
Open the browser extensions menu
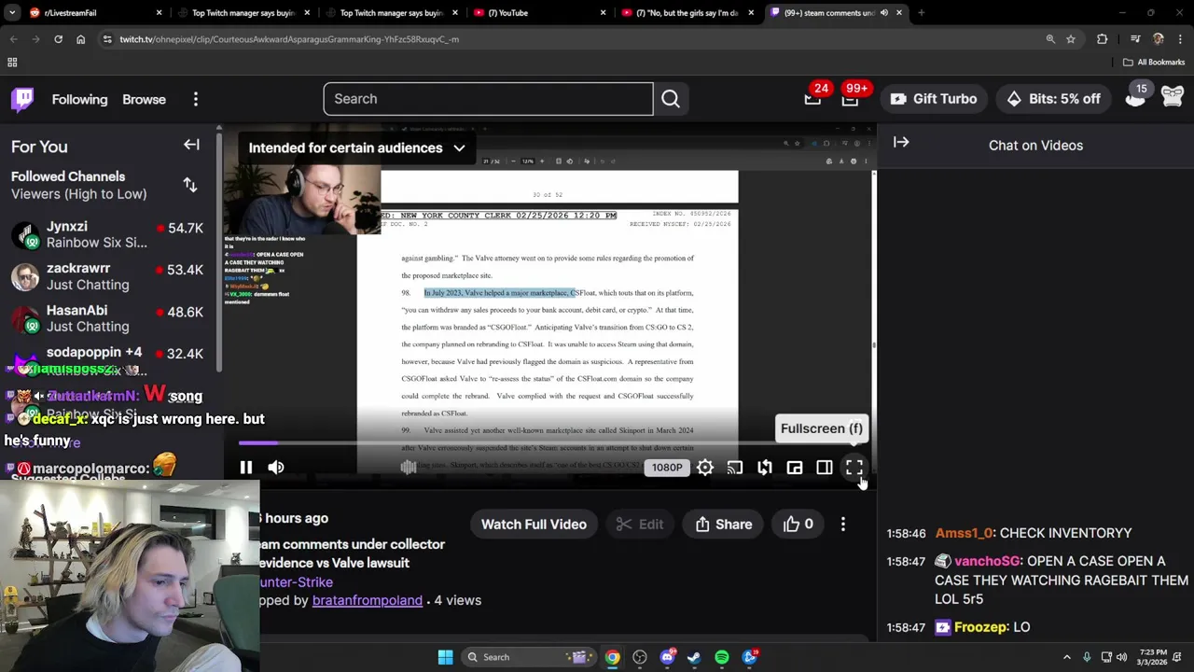coord(1103,39)
